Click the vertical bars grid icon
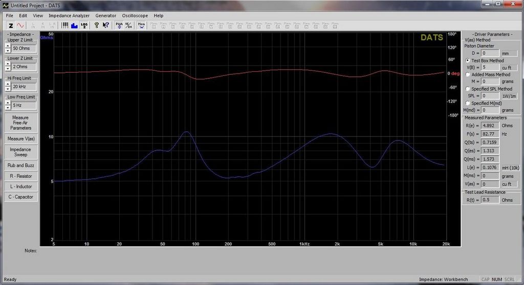The image size is (524, 285). point(65,26)
